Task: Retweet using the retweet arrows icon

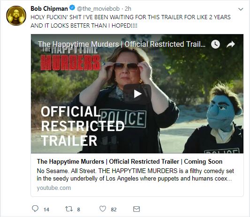Action: pyautogui.click(x=69, y=209)
